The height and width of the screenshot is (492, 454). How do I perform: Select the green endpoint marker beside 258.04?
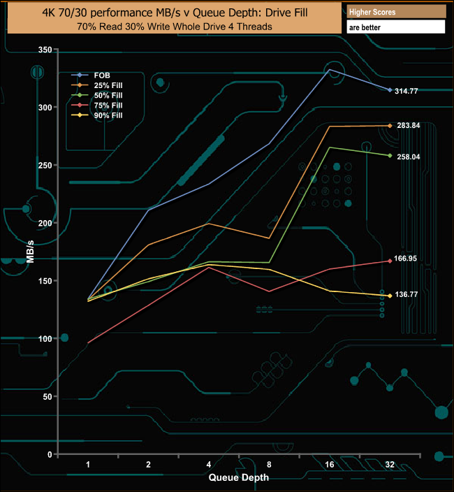[390, 155]
